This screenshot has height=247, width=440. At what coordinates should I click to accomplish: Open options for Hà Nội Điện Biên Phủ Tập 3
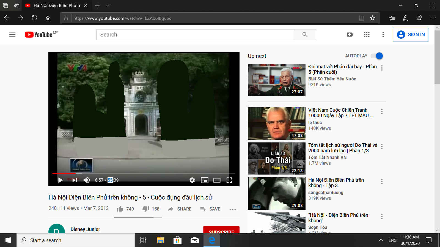point(382,181)
